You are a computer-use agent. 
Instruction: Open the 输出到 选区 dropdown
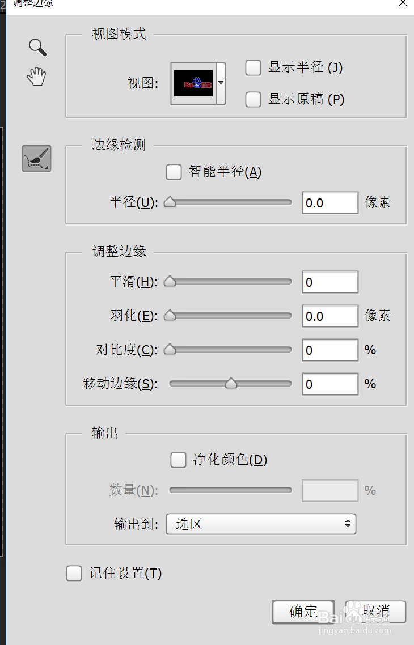[261, 524]
